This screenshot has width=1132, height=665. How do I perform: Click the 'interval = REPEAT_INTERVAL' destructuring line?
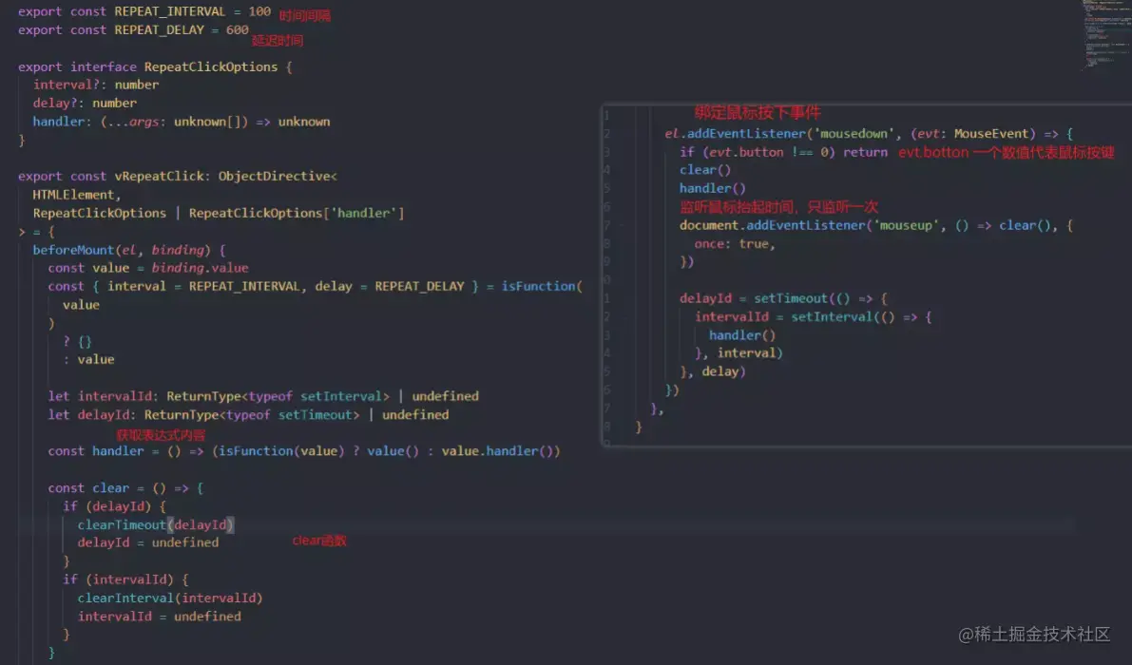coord(315,286)
